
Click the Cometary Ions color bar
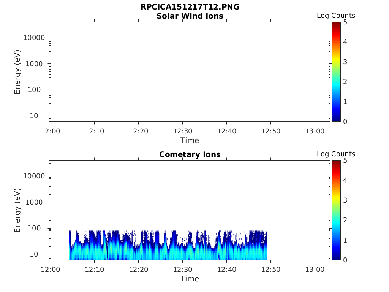click(x=336, y=210)
